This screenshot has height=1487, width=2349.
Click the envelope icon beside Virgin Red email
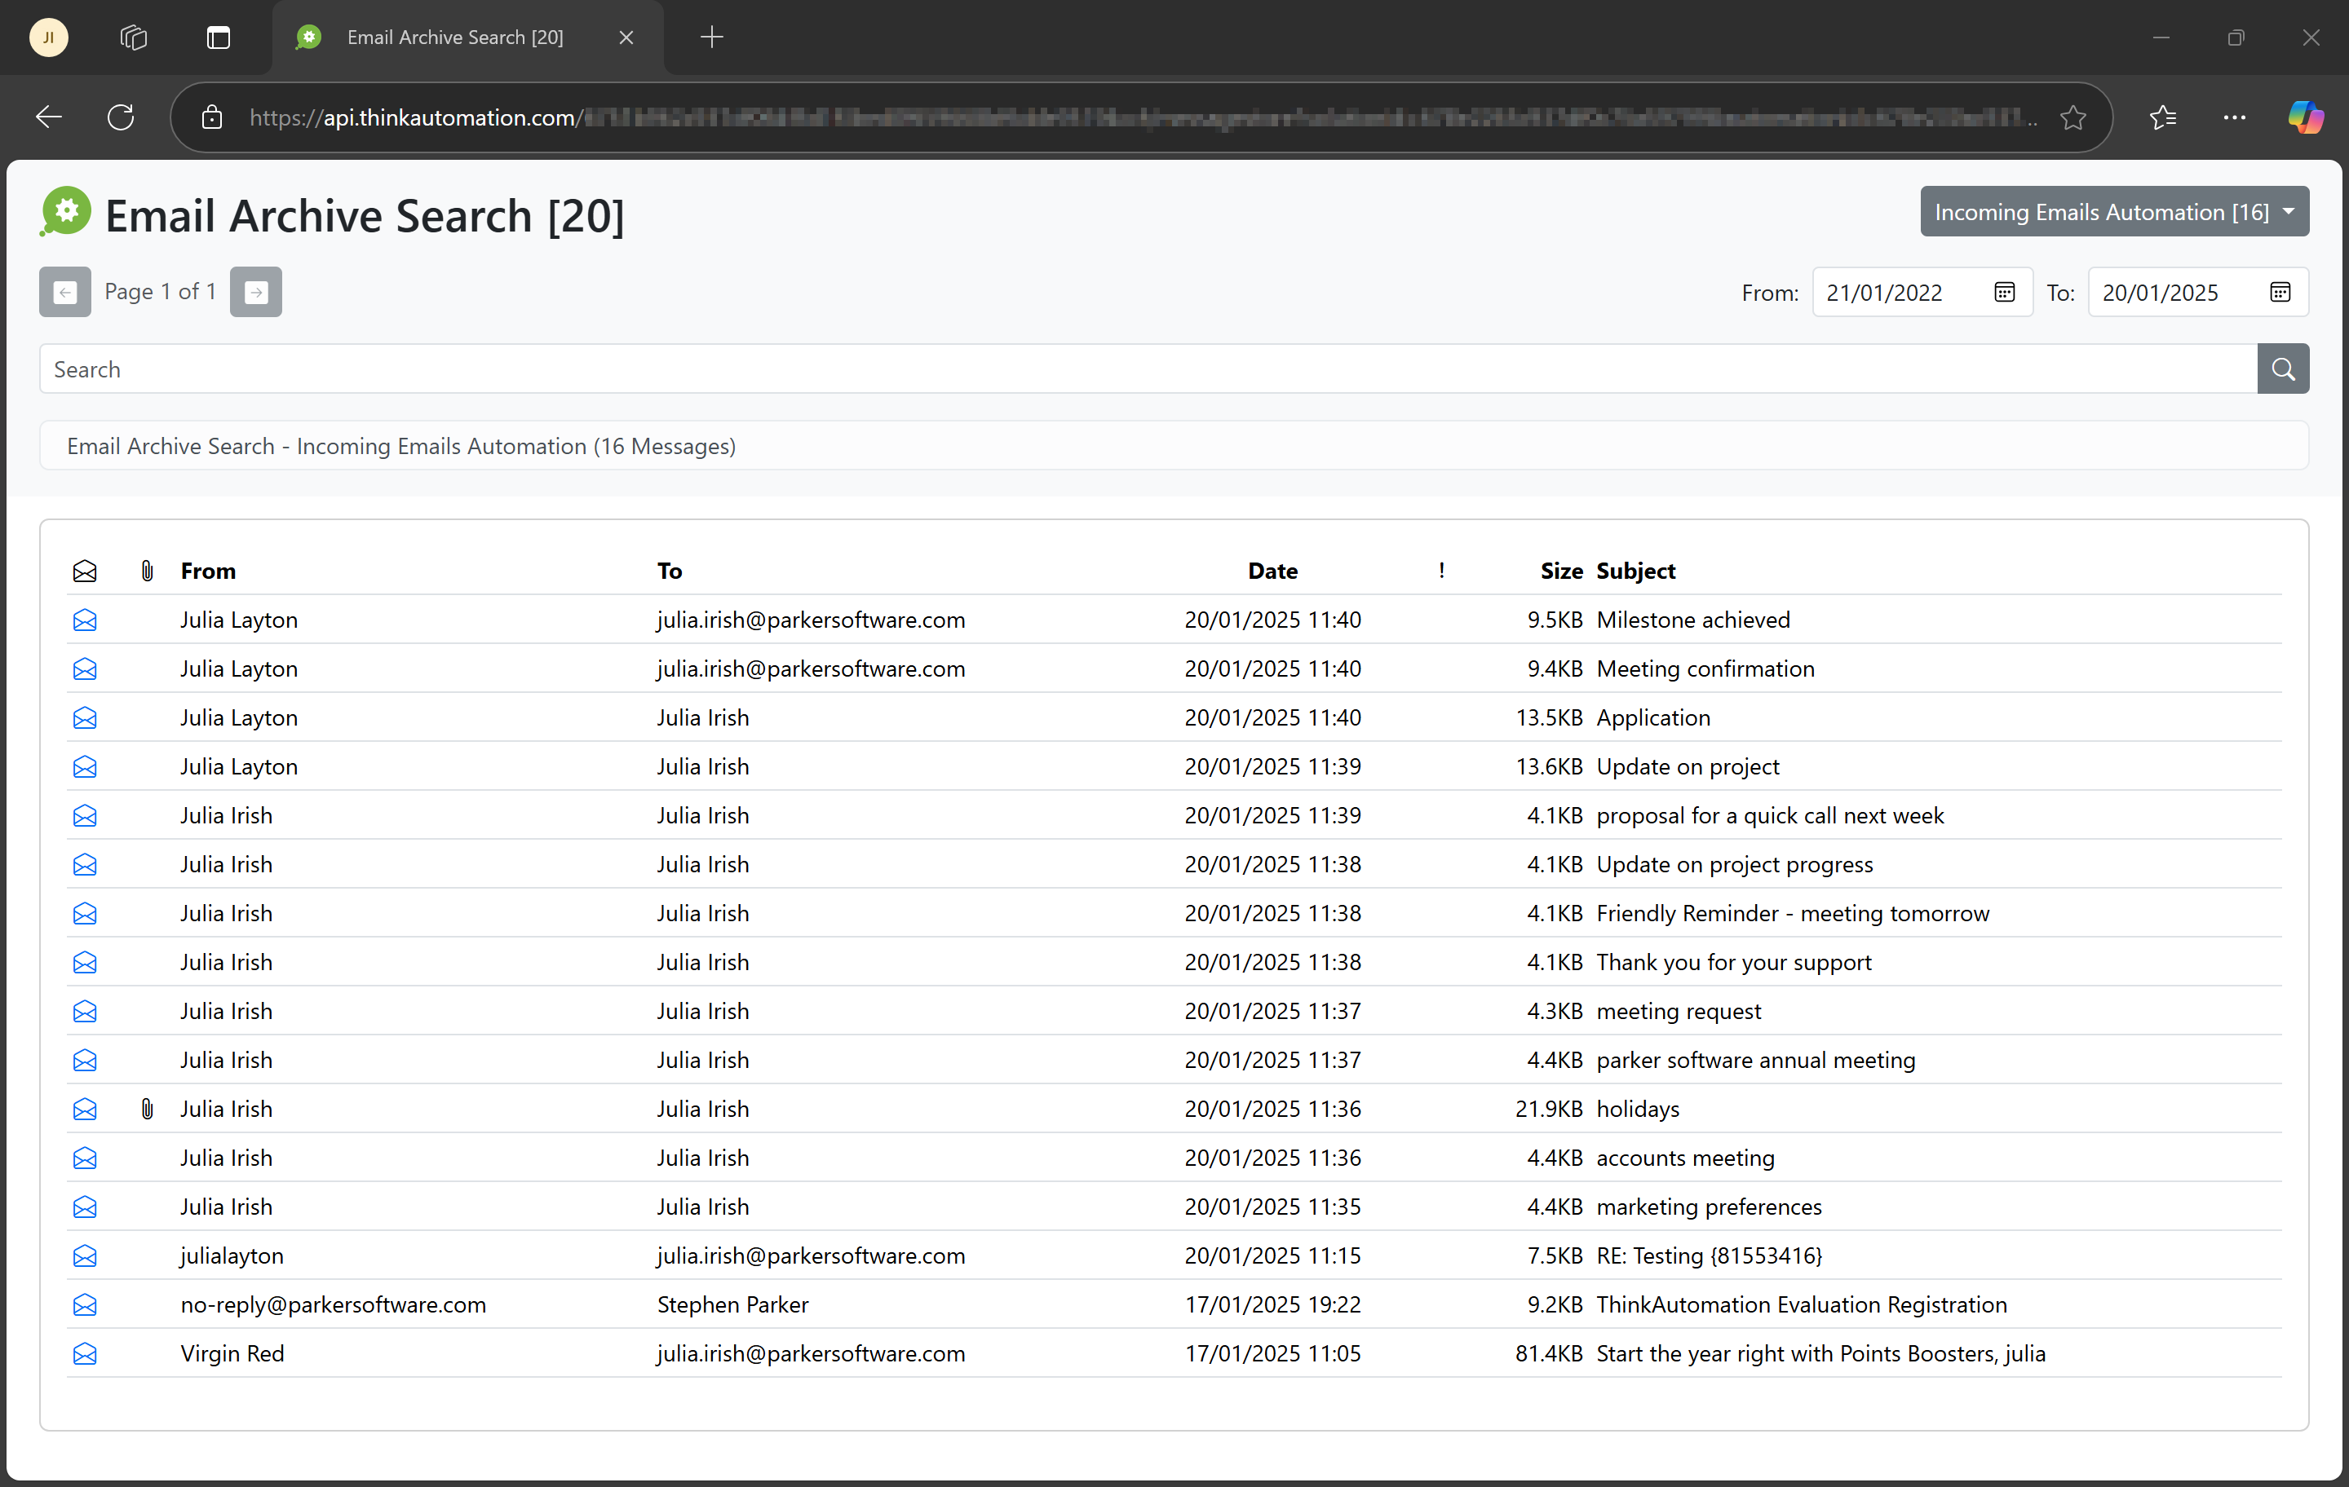point(85,1353)
